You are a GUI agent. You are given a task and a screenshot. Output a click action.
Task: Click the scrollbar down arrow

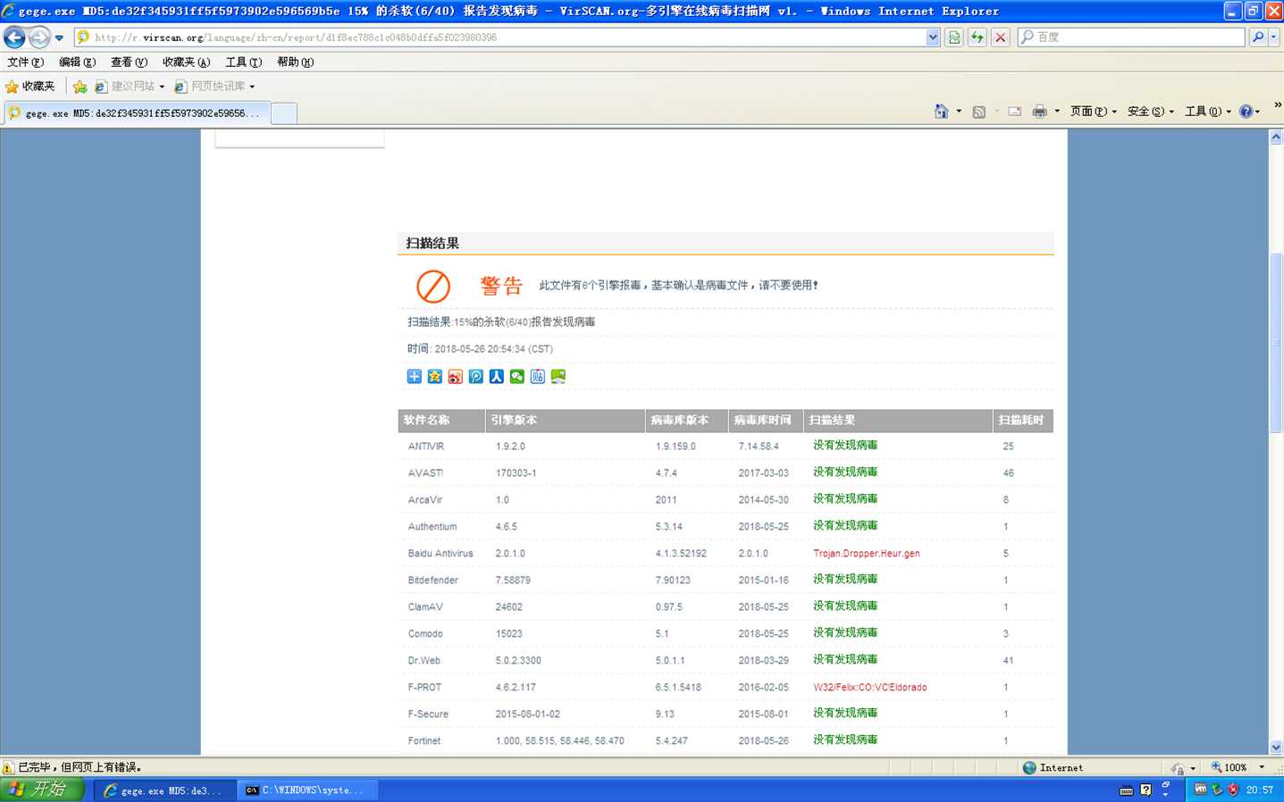1276,748
